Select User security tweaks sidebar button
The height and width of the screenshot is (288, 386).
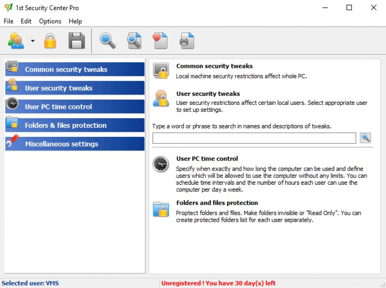click(x=75, y=88)
